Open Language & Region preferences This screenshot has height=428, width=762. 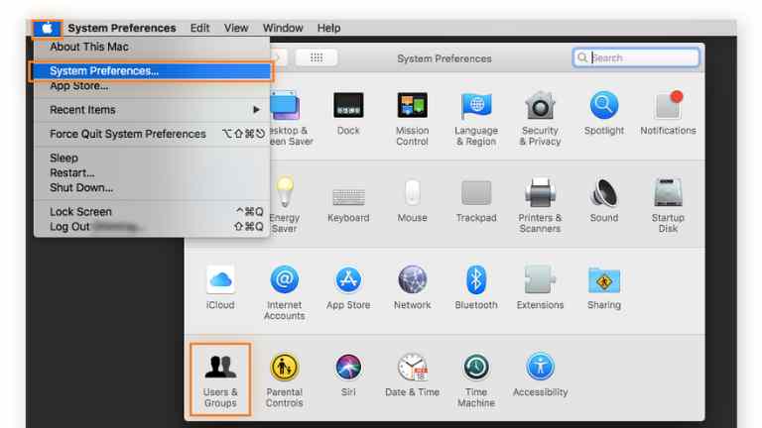(476, 119)
